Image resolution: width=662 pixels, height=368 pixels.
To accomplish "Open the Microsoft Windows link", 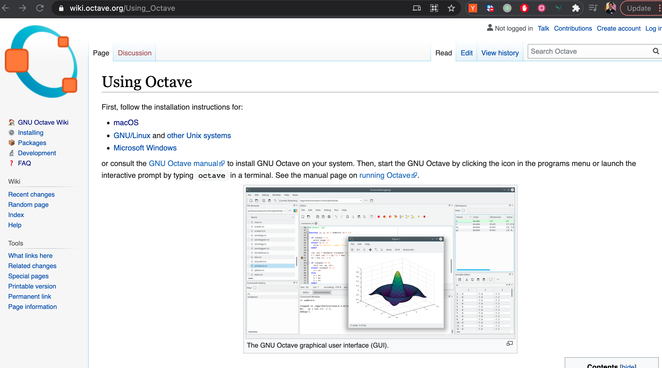I will (x=145, y=148).
